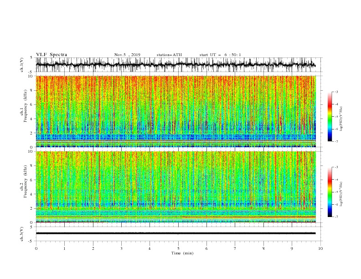361x279 pixels.
Task: Click the "-3" tick on the ch.1 color bar
Action: click(336, 92)
